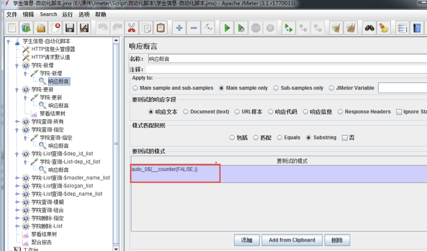Viewport: 427px width, 251px height.
Task: Open the 选项 menu
Action: click(x=84, y=14)
